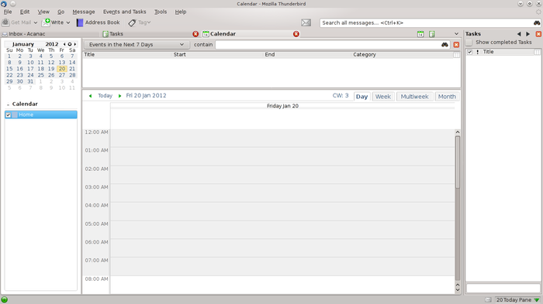The width and height of the screenshot is (543, 304).
Task: Open Get Mail dropdown arrow
Action: click(36, 22)
